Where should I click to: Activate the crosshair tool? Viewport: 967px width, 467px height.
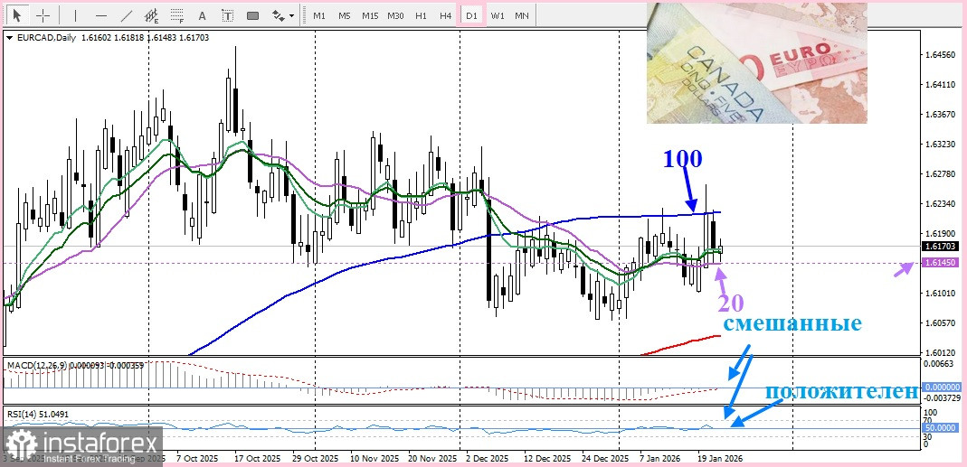click(43, 15)
